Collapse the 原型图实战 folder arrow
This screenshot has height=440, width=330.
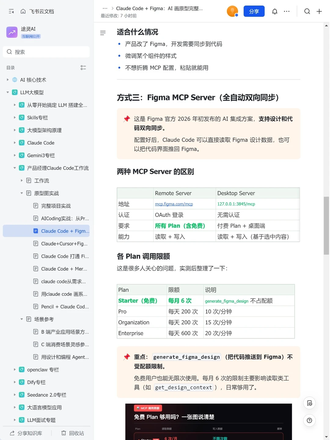pos(22,193)
